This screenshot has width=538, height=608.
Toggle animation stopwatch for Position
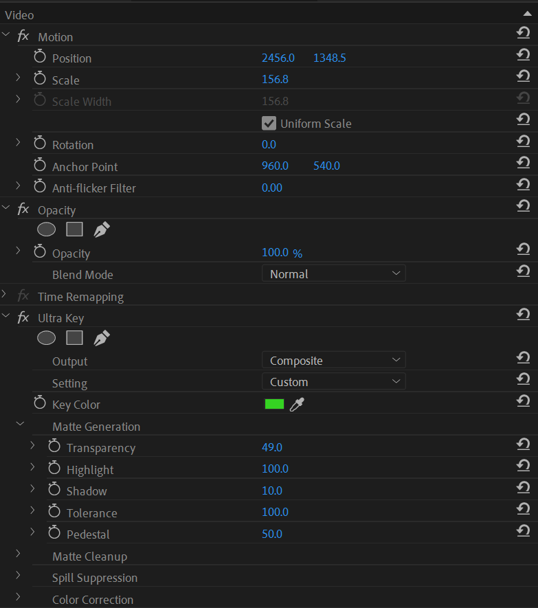pyautogui.click(x=40, y=58)
